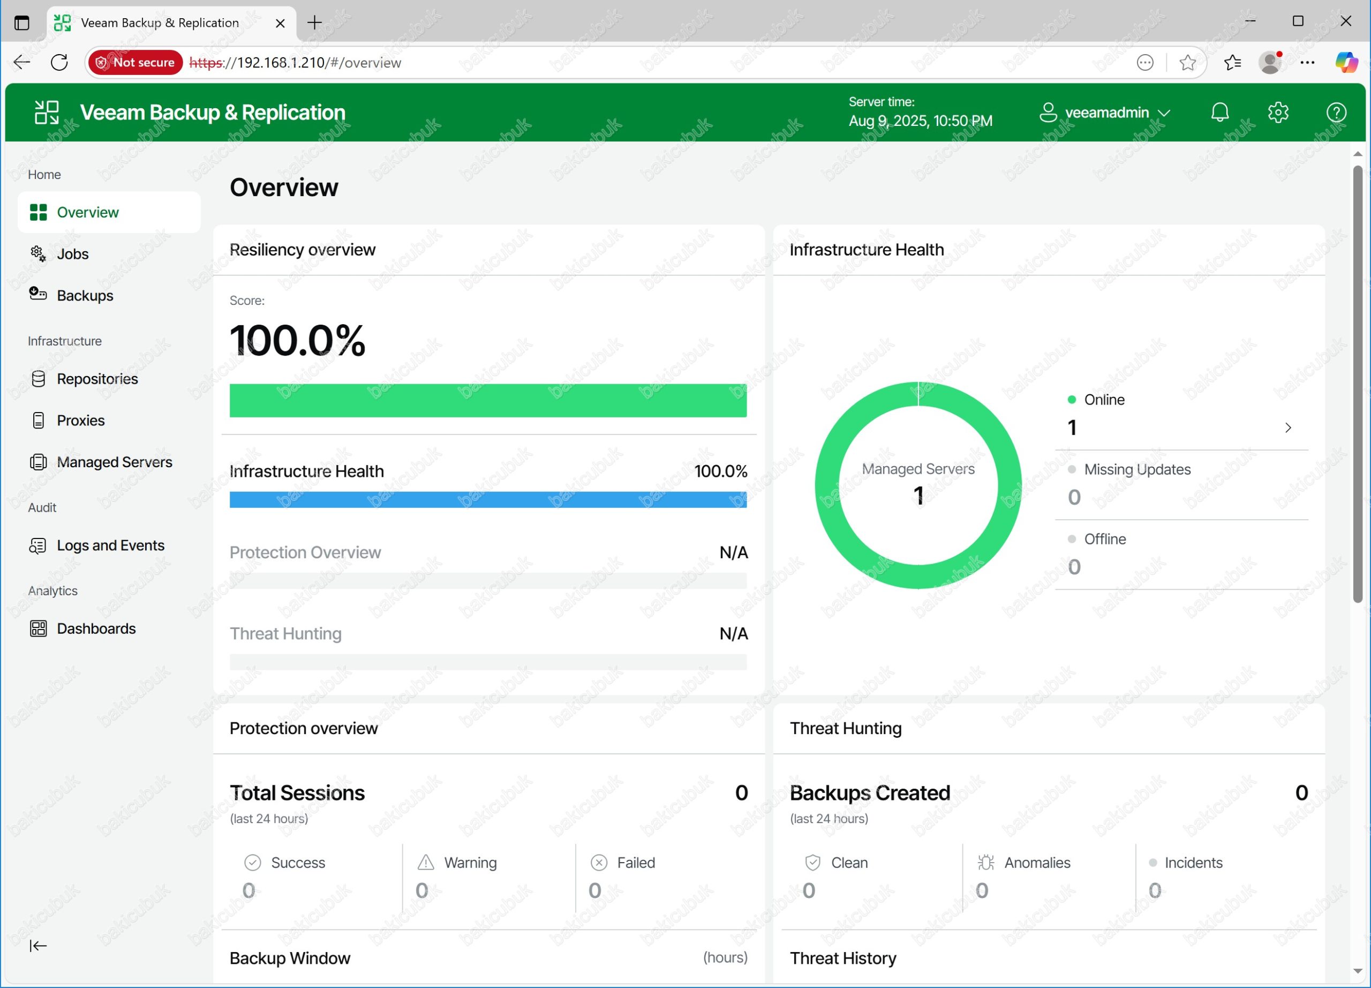Go back with the browser arrow
Image resolution: width=1371 pixels, height=988 pixels.
[x=22, y=62]
